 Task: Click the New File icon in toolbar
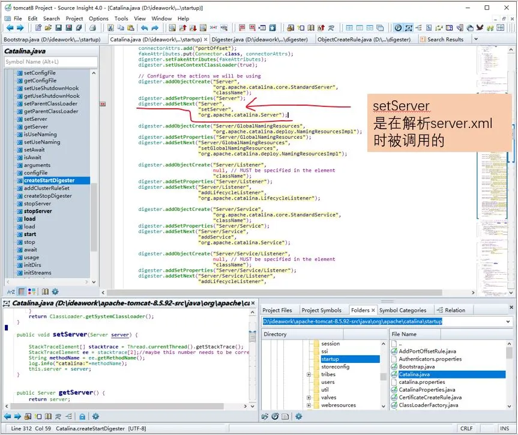click(38, 28)
